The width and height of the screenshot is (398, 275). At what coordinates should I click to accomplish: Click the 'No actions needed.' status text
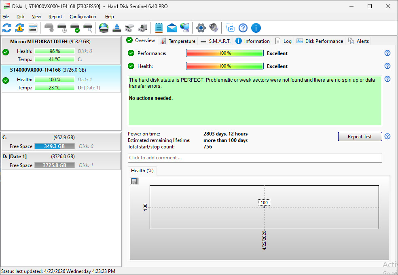[151, 98]
